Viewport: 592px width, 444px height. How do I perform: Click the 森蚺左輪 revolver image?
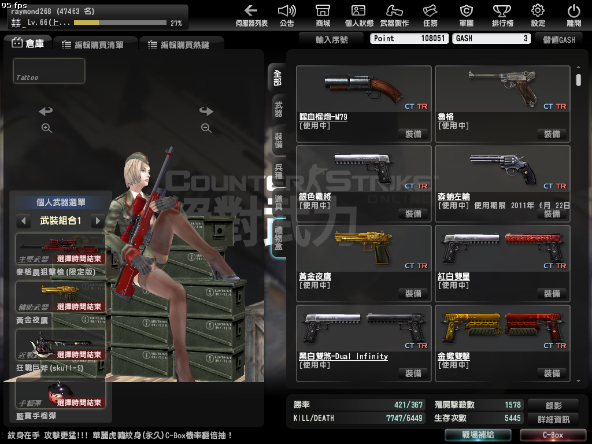502,169
